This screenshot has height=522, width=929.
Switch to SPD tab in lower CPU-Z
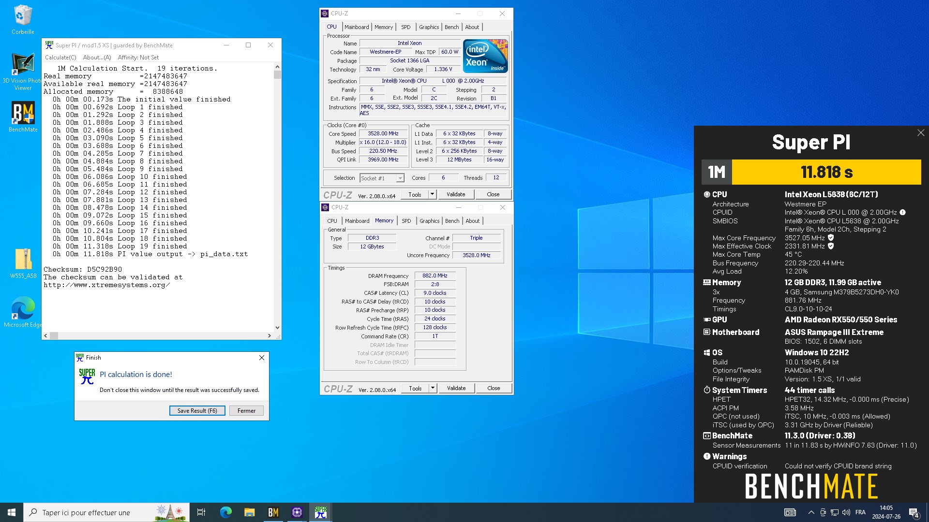click(x=406, y=221)
